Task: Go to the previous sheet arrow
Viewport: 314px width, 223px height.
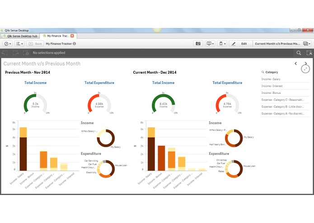Action: 296,63
